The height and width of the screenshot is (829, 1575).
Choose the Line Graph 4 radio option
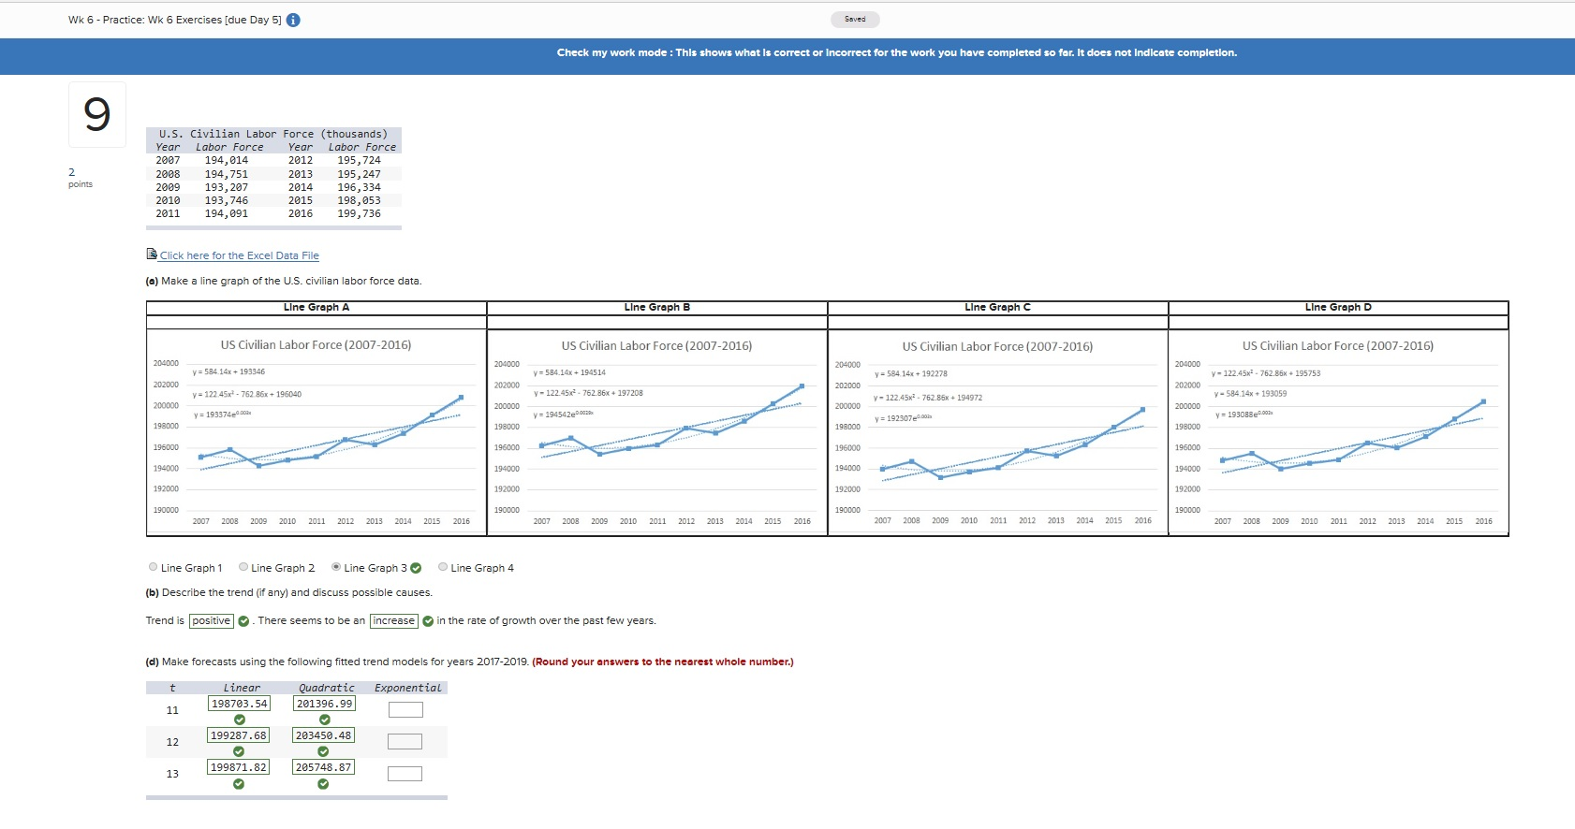click(x=443, y=567)
